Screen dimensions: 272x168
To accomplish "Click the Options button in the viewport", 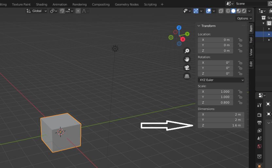I will (244, 19).
